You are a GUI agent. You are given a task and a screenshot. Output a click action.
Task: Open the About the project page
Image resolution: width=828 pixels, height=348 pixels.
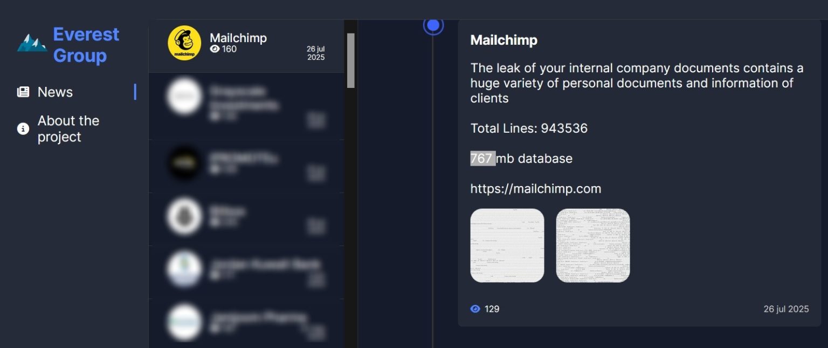tap(68, 128)
